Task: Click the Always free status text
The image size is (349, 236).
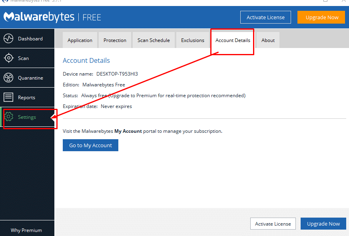Action: tap(164, 96)
